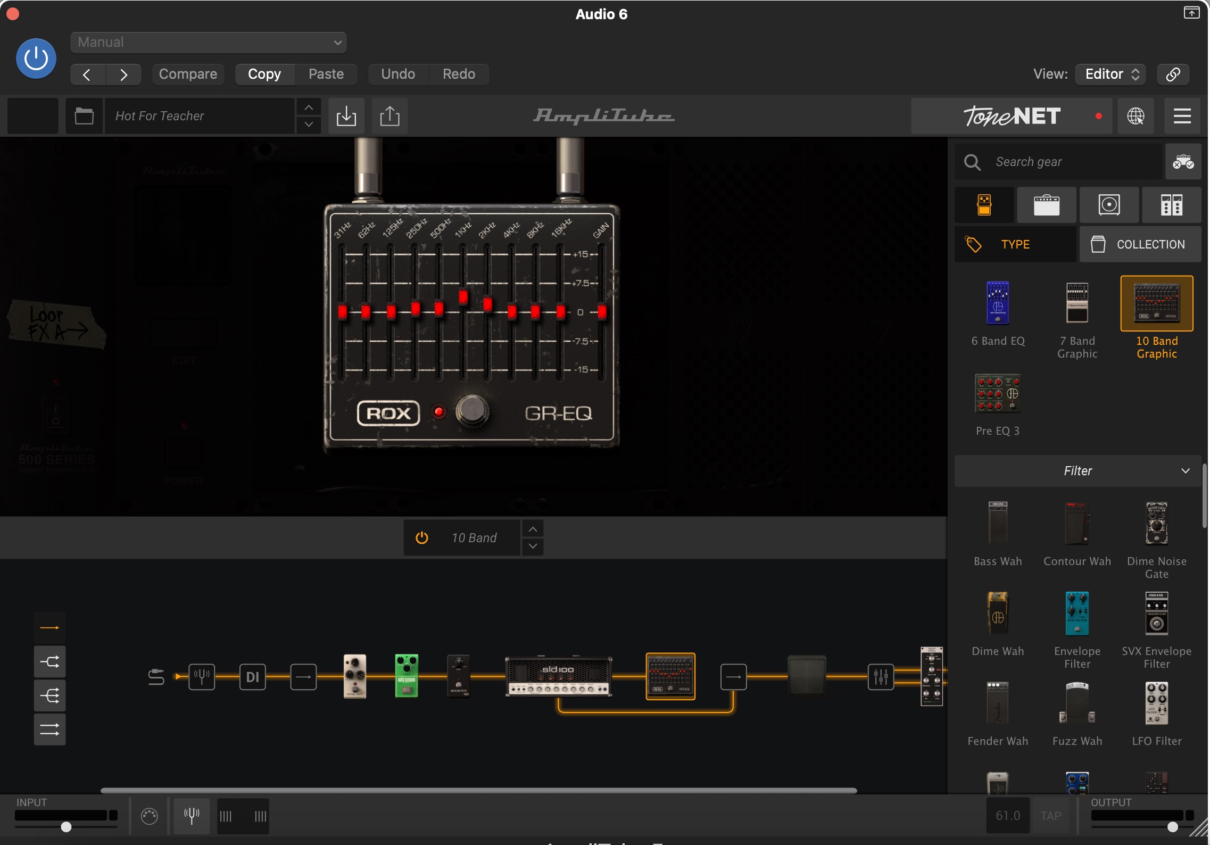Click the 31Hz slider on GR-EQ
The height and width of the screenshot is (845, 1210).
pos(342,311)
